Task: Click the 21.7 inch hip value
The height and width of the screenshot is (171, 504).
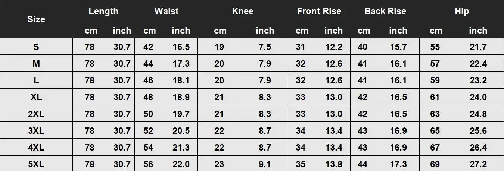Action: pos(478,47)
